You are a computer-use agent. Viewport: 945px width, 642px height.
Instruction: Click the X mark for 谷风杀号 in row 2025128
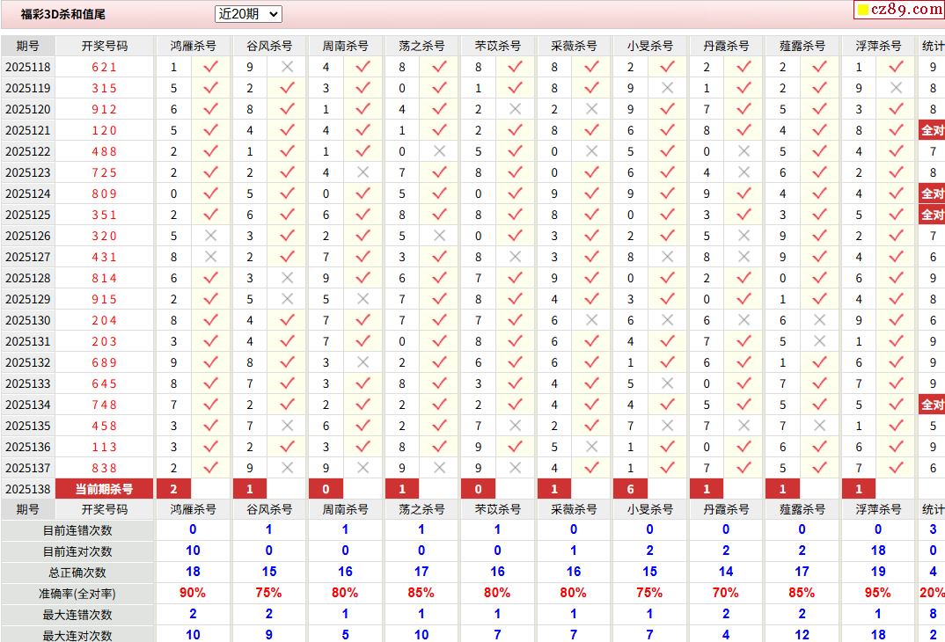tap(287, 278)
